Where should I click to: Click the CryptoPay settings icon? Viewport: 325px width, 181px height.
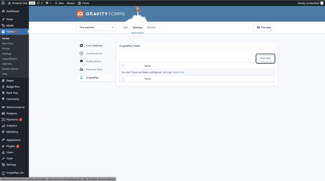coord(82,78)
